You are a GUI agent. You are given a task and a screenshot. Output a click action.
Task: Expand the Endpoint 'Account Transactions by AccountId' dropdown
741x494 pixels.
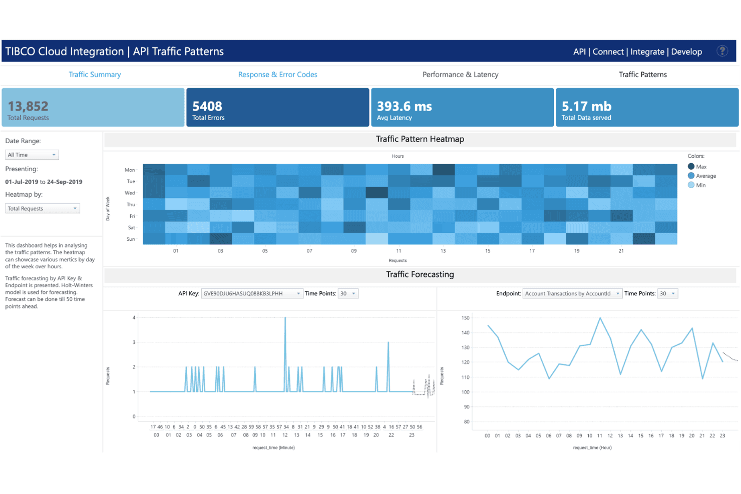572,294
